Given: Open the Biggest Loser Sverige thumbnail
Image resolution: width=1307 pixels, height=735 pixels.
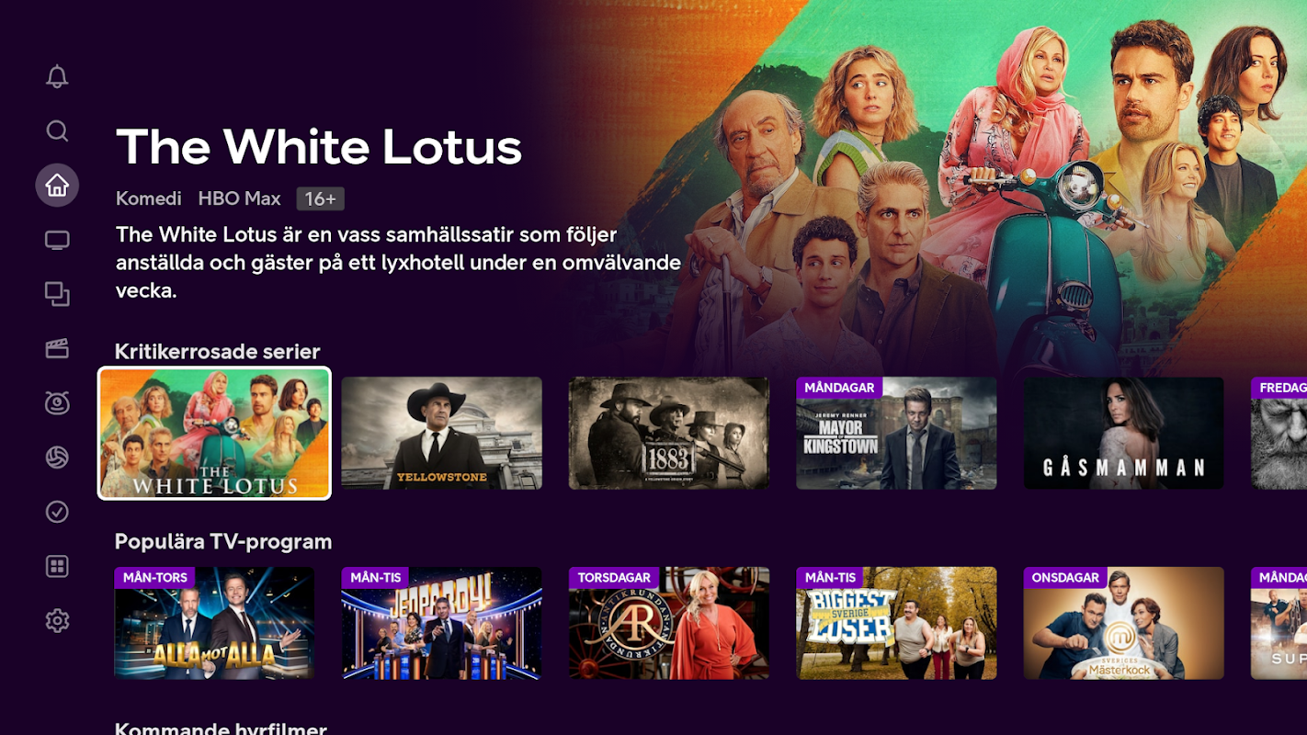Looking at the screenshot, I should click(x=896, y=623).
